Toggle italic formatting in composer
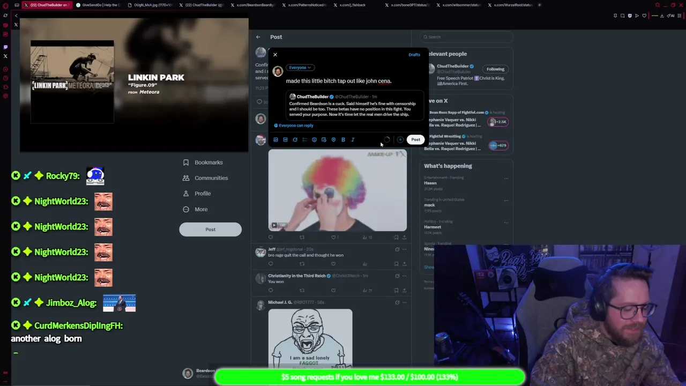This screenshot has width=686, height=386. click(353, 140)
